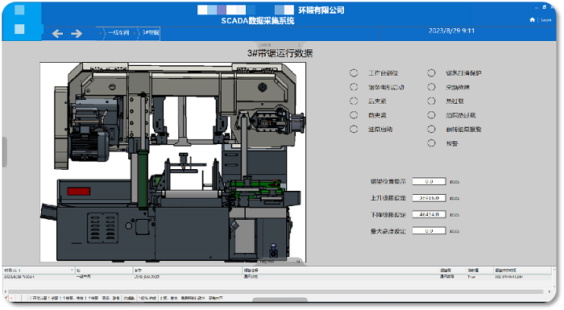Viewport: 564px width, 310px height.
Task: Toggle the 报警 indicator
Action: (x=431, y=143)
